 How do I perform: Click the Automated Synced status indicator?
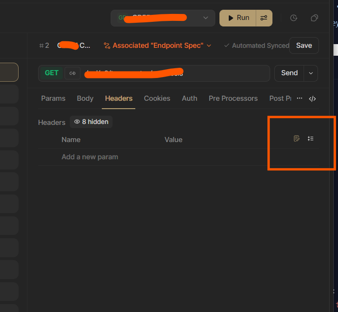tap(256, 45)
